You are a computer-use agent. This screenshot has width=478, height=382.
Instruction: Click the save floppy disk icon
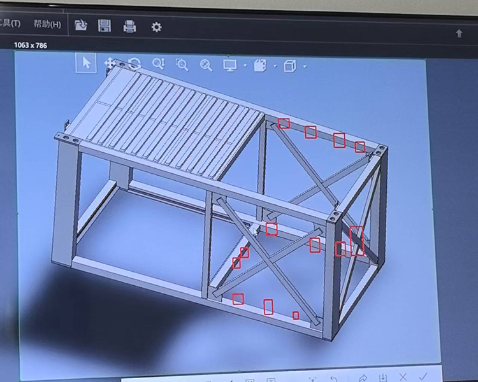pyautogui.click(x=105, y=25)
